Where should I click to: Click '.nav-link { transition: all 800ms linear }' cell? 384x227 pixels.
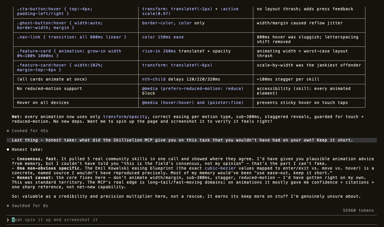tap(76, 40)
